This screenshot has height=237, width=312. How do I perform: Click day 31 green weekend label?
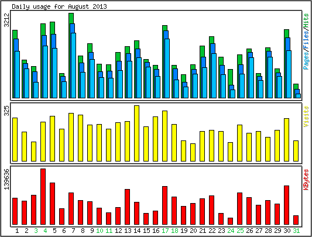click(x=296, y=231)
